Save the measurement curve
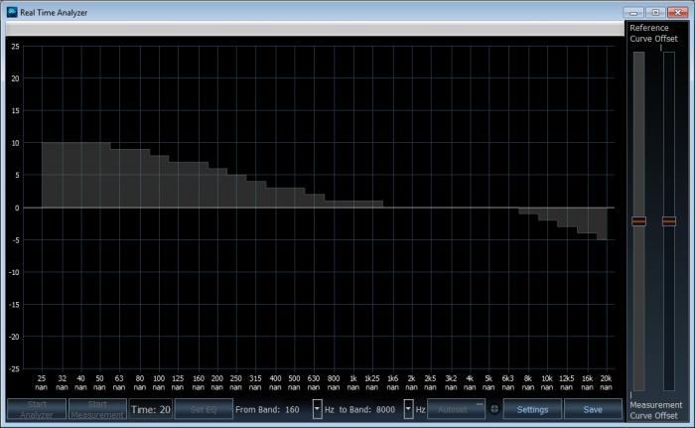This screenshot has width=695, height=428. point(593,409)
